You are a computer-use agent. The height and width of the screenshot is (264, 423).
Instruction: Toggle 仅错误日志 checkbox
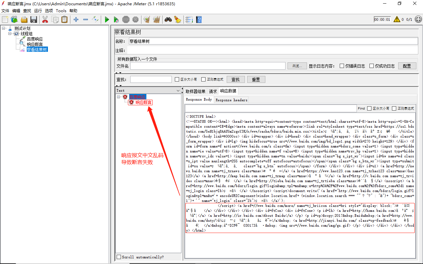342,66
